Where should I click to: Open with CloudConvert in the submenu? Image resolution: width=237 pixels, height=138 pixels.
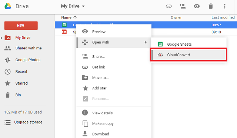click(189, 55)
